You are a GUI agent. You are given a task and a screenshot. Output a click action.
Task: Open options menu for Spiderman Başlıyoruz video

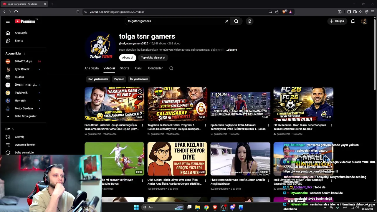point(269,126)
